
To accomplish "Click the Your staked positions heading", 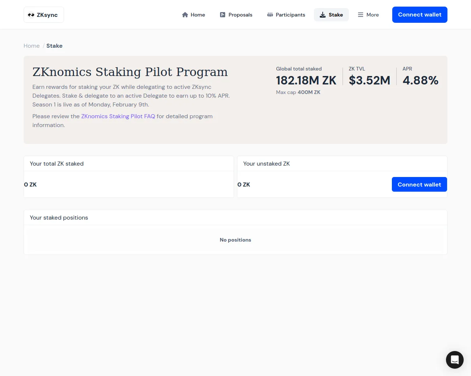I will point(59,218).
